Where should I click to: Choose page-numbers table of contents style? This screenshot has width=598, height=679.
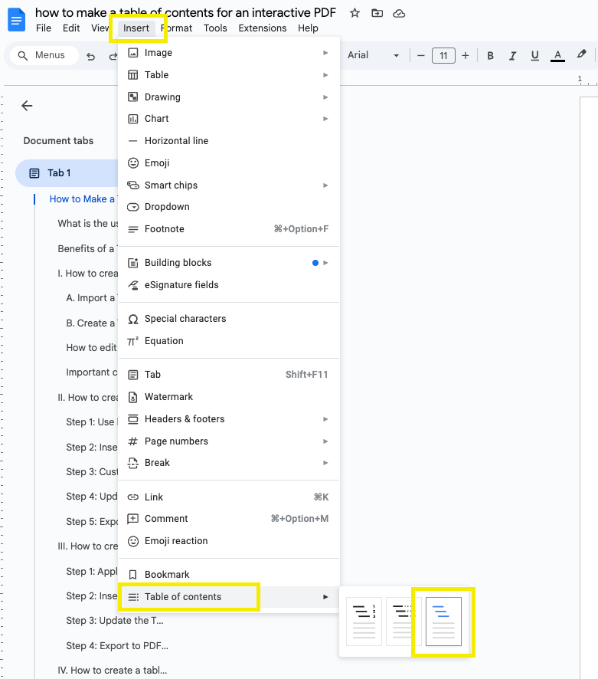(364, 622)
